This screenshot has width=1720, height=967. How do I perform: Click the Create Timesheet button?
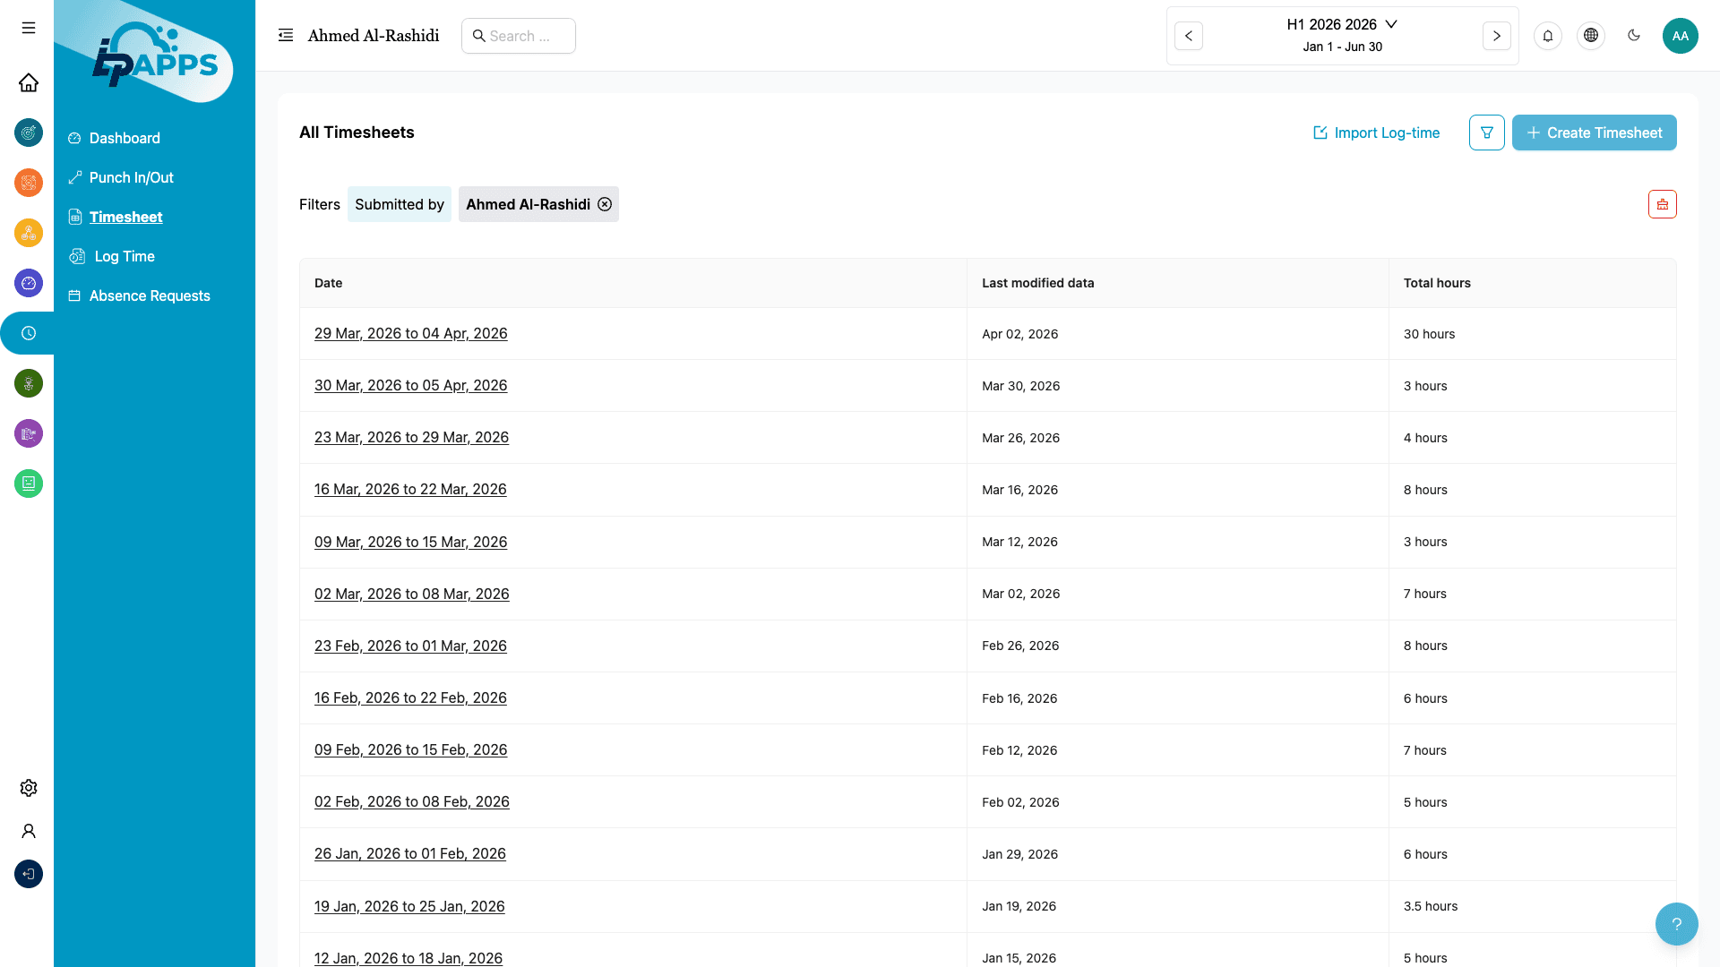coord(1595,133)
